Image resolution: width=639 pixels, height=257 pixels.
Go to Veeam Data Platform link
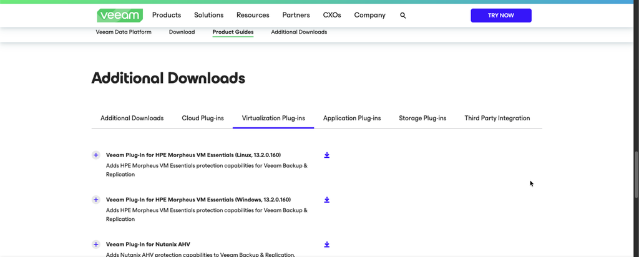tap(124, 32)
